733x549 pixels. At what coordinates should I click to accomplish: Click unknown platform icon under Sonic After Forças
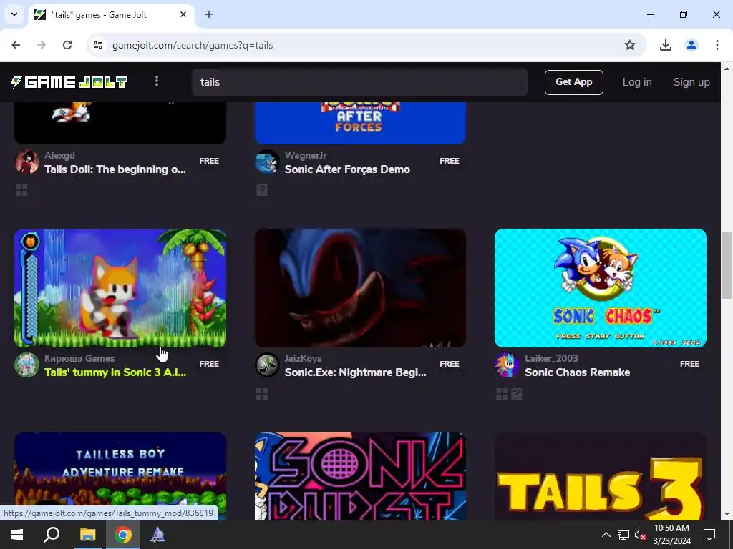tap(262, 190)
